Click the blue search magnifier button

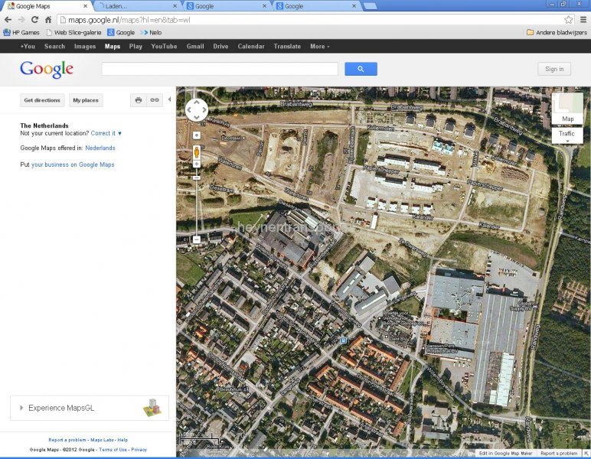361,69
